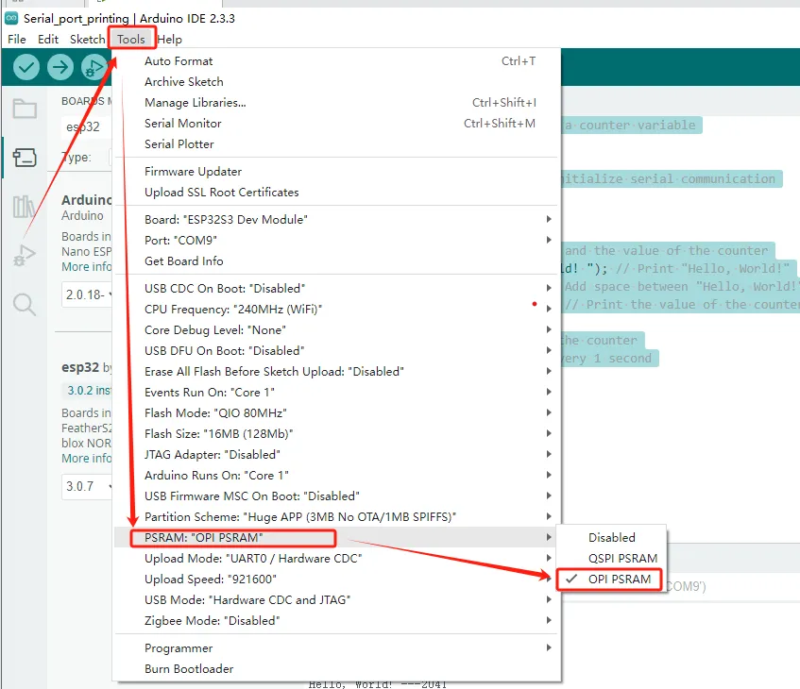Viewport: 800px width, 689px height.
Task: Expand Arduino Runs On submenu
Action: [x=337, y=476]
